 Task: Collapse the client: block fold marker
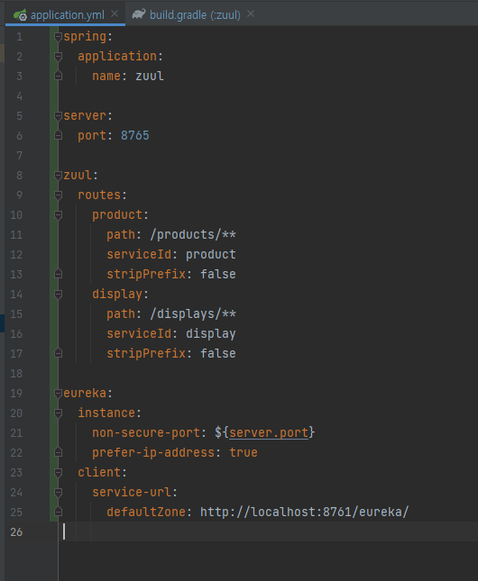click(58, 472)
